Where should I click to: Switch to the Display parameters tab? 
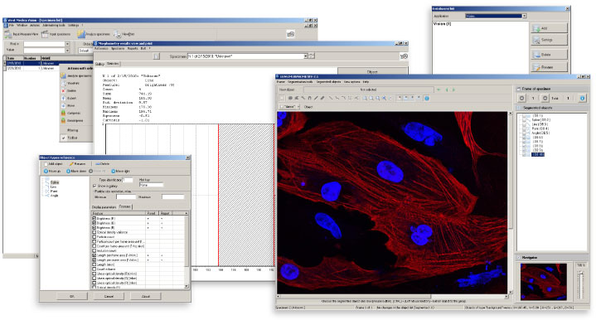point(104,207)
